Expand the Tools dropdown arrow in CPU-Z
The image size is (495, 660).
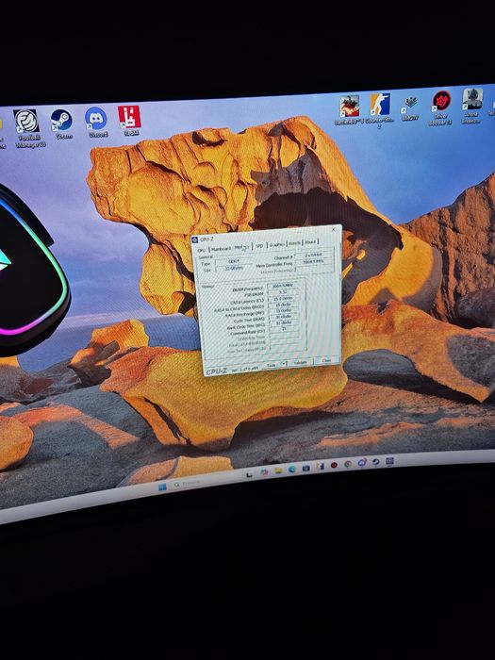[x=283, y=364]
